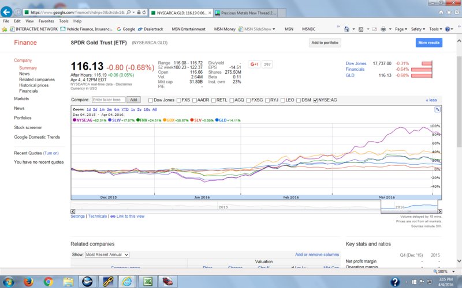
Task: Show hidden tray icons arrow
Action: pos(406,282)
